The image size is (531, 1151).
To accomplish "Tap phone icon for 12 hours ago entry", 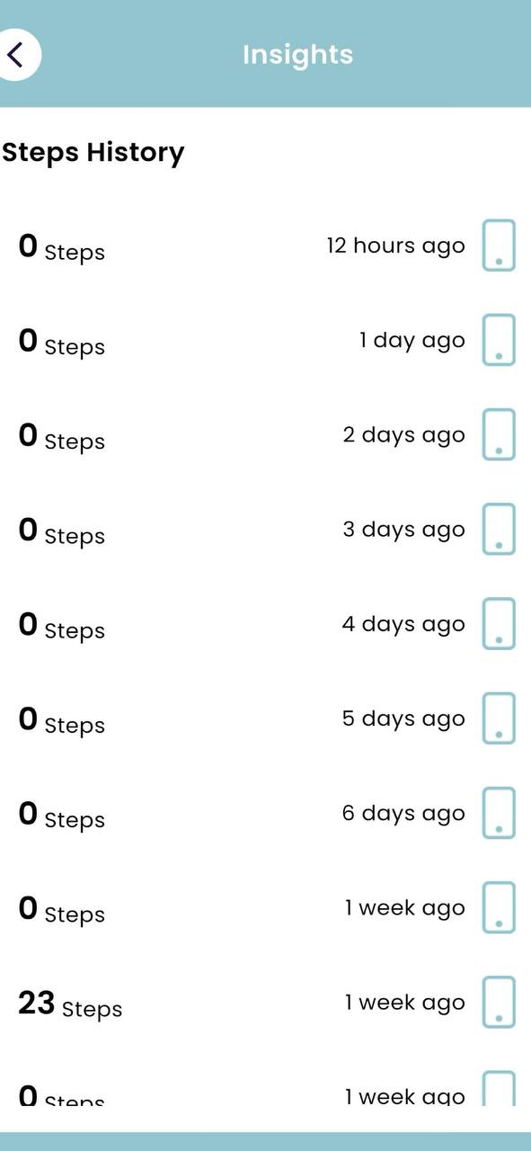I will click(499, 245).
